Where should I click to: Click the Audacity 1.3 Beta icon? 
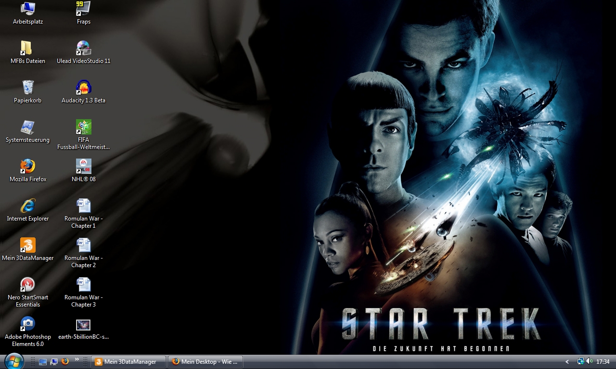[83, 87]
